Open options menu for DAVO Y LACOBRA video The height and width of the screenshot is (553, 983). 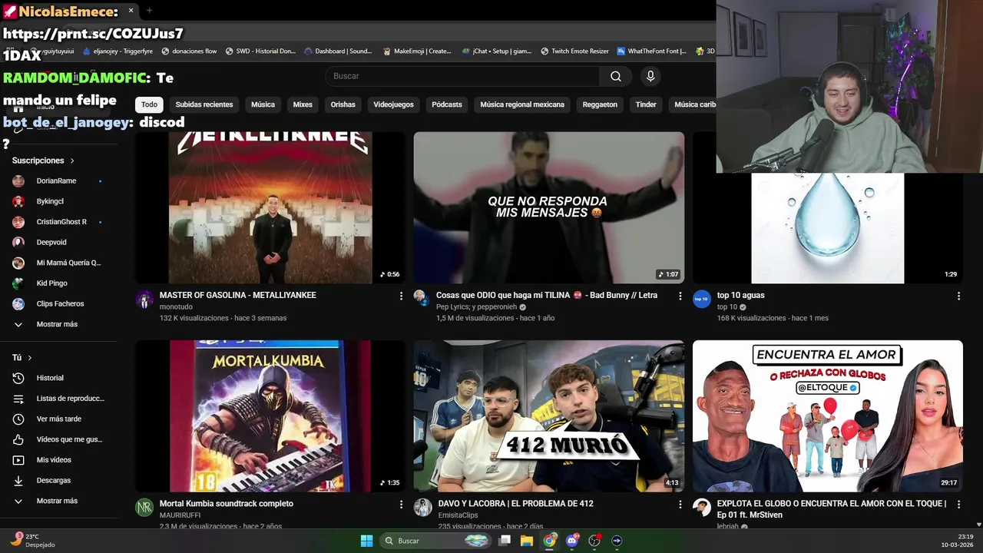click(x=680, y=505)
